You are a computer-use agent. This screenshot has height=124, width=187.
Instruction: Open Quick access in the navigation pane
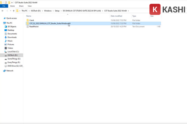point(12,18)
